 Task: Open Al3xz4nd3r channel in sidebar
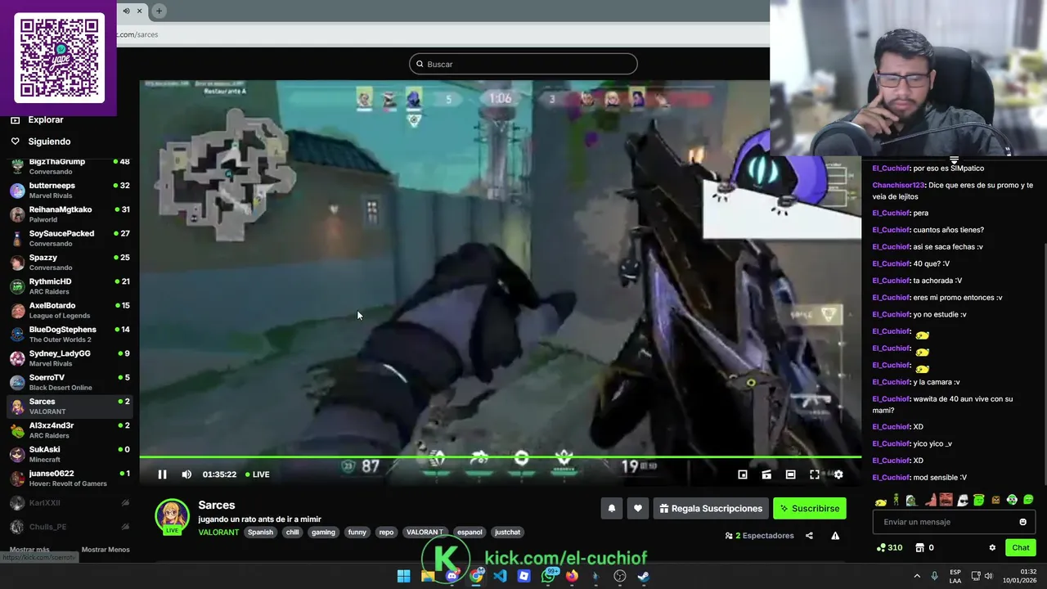(x=70, y=430)
